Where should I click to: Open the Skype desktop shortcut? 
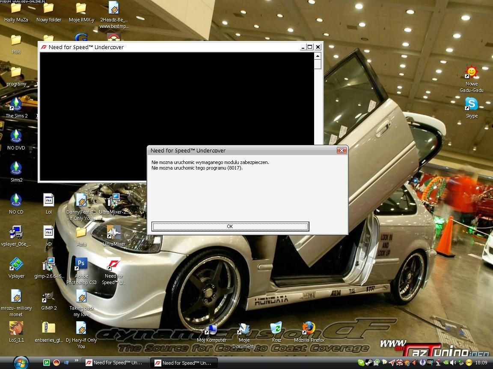471,104
